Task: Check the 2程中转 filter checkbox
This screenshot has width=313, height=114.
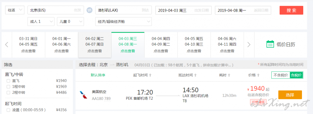Action: [x=8, y=93]
